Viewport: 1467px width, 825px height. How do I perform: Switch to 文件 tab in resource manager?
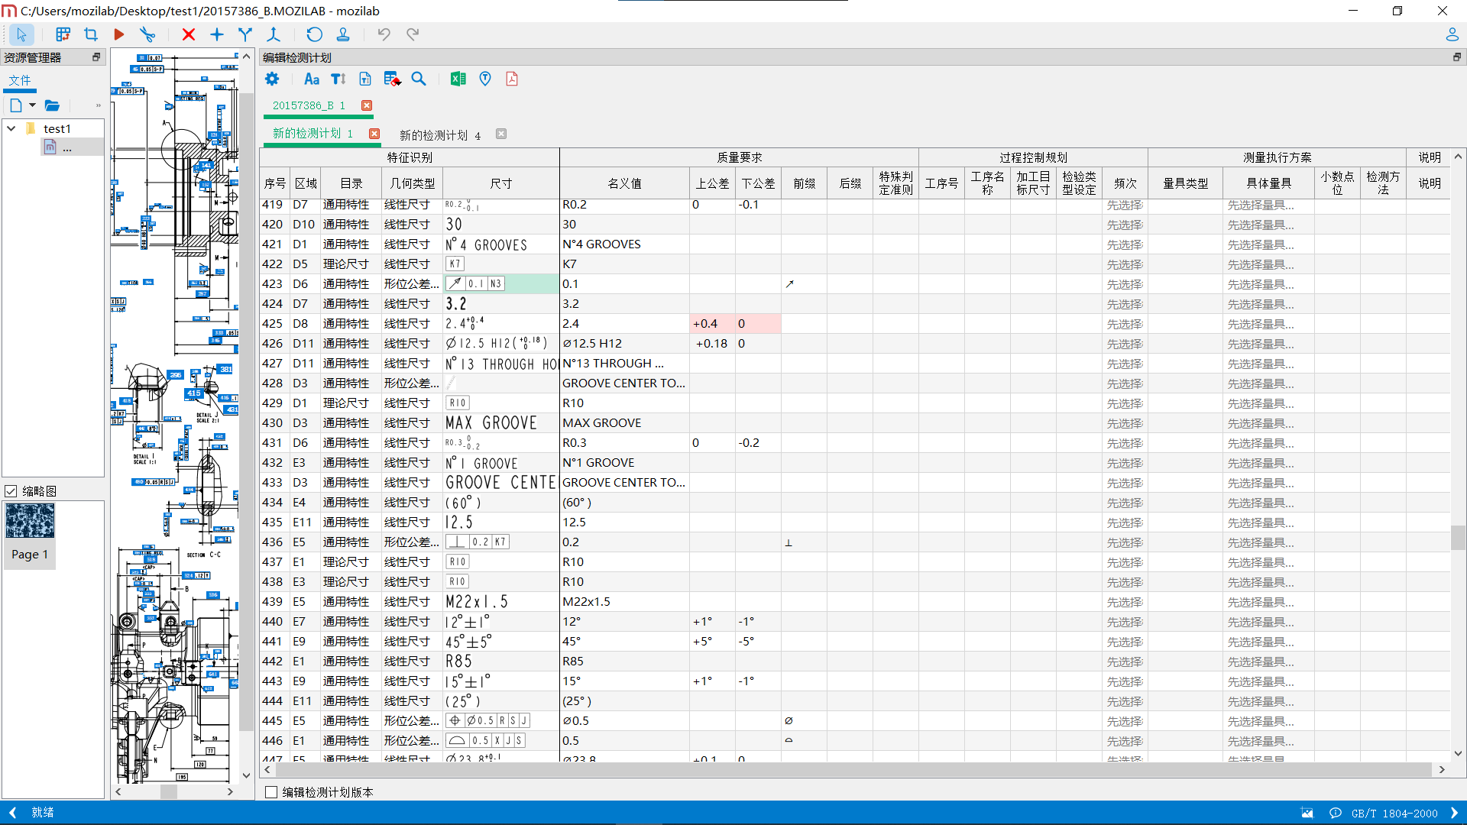pyautogui.click(x=20, y=79)
